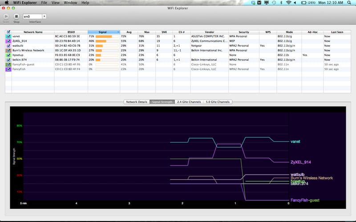Open the WiFi Explorer app menu
This screenshot has width=356, height=222.
point(25,3)
